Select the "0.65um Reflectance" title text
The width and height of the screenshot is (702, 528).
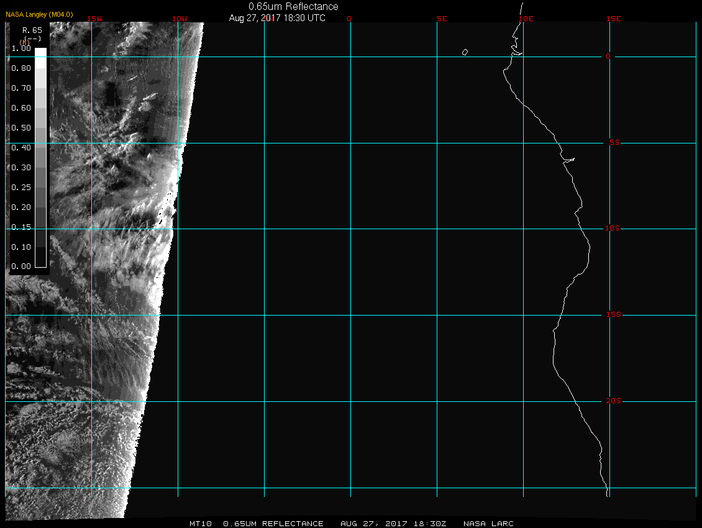tap(293, 6)
